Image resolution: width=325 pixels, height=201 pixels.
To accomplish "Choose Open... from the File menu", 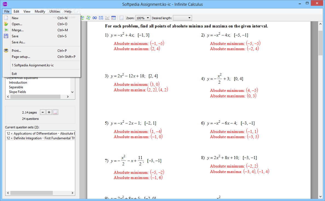I will point(42,24).
